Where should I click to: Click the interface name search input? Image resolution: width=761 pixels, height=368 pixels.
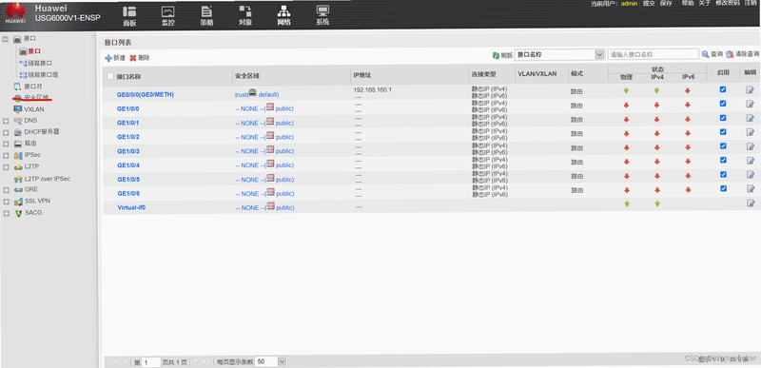tap(654, 55)
